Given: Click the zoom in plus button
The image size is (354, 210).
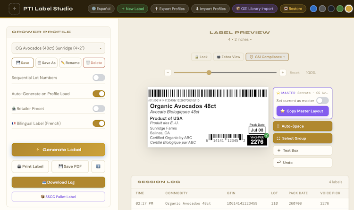Looking at the screenshot, I should tap(283, 73).
